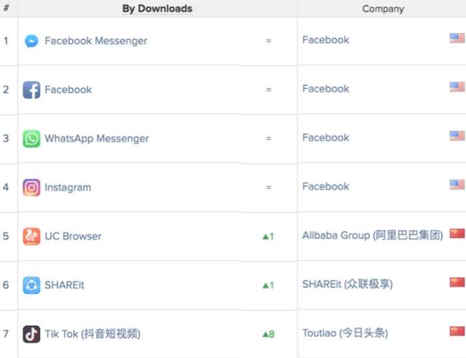Viewport: 466px width, 358px height.
Task: Click the up 1 rank change for SHAREit
Action: pyautogui.click(x=268, y=285)
